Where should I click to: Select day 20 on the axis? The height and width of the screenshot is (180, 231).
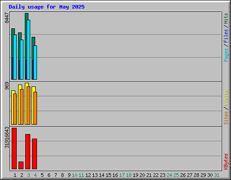pyautogui.click(x=142, y=175)
